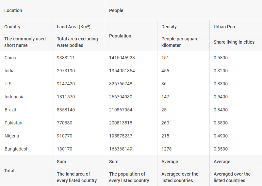
Task: Select the Indonesia country cell
Action: coord(26,97)
